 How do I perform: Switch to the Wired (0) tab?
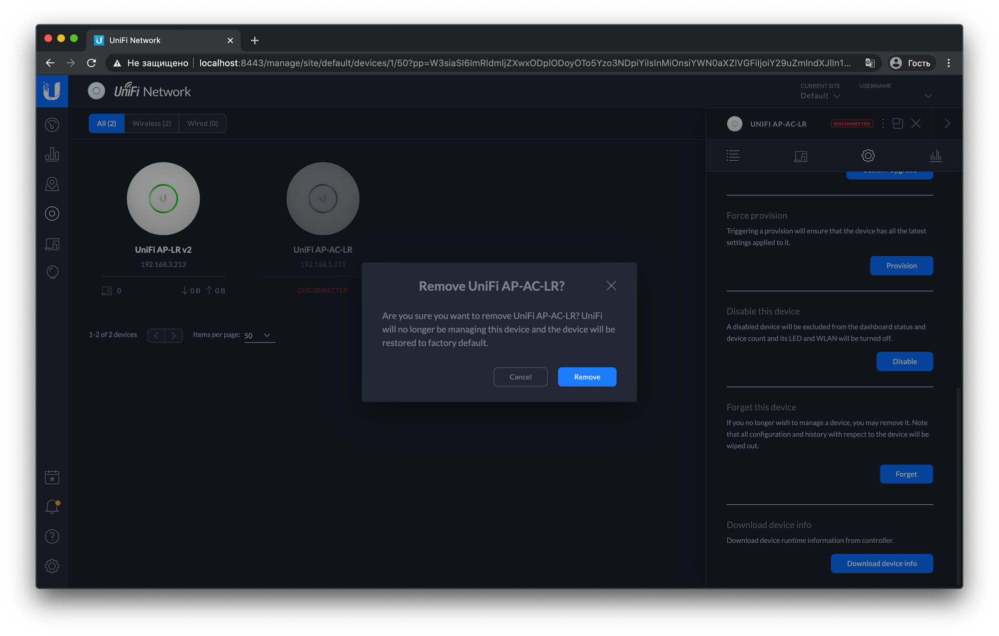point(202,123)
